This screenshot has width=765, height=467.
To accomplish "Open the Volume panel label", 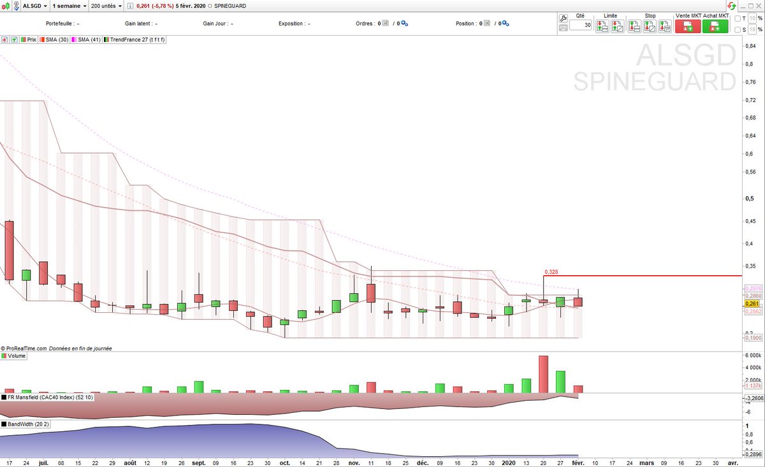I will 14,356.
